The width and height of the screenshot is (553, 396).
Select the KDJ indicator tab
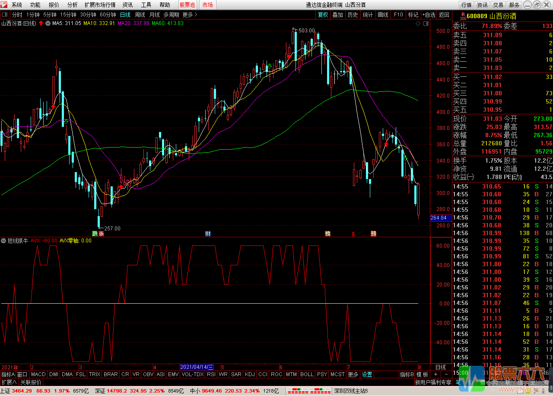(250, 374)
